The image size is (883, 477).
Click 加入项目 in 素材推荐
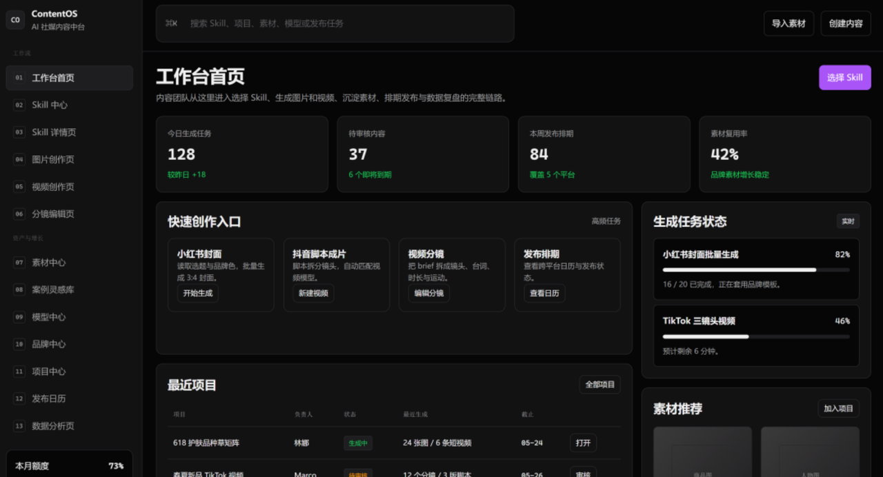[x=839, y=409]
